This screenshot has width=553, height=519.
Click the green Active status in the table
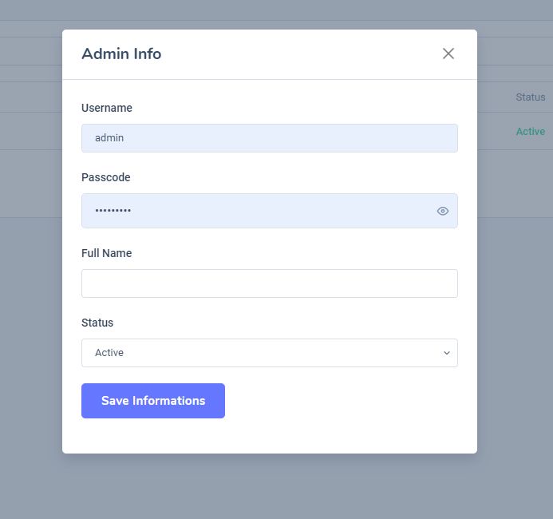click(530, 132)
